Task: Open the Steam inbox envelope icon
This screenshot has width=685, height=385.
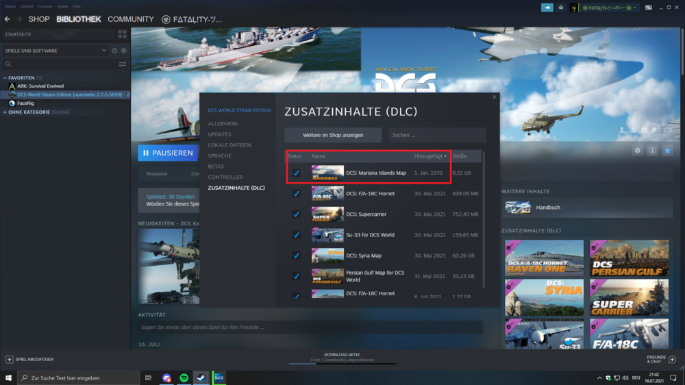Action: [561, 8]
